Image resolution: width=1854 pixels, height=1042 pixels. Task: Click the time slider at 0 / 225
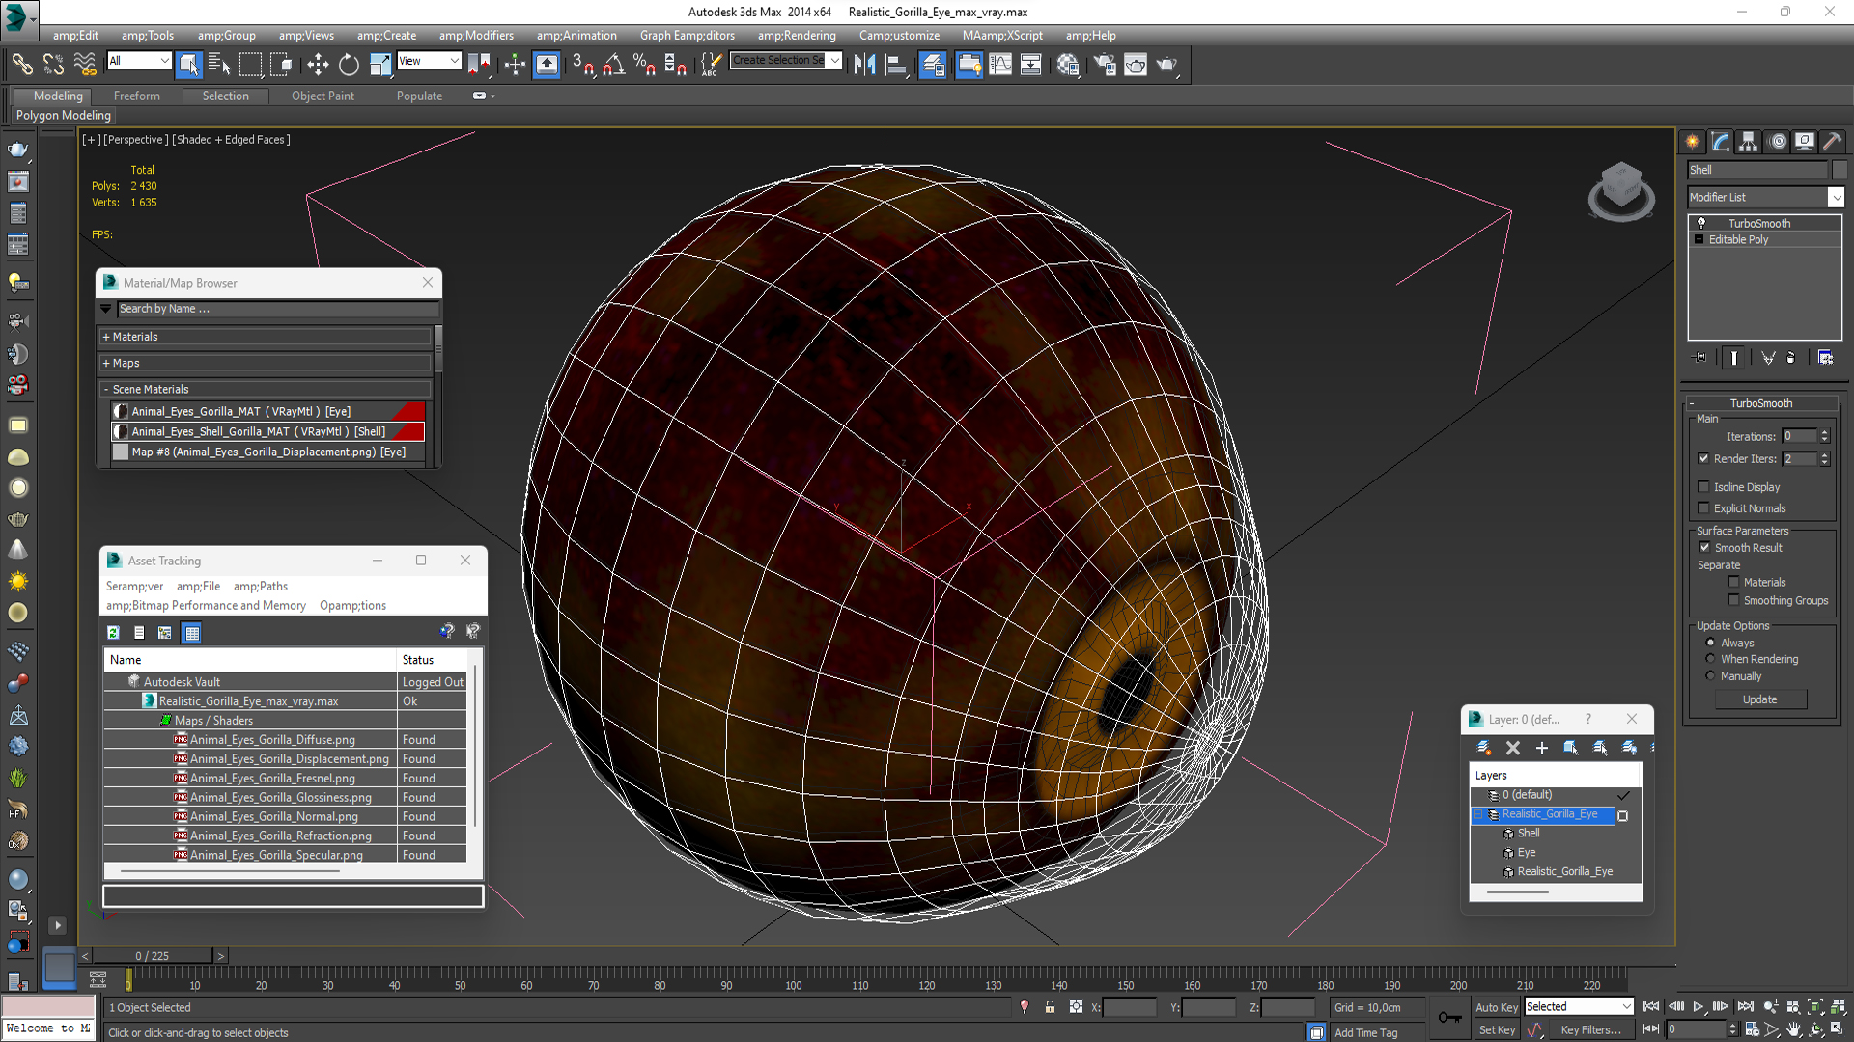pyautogui.click(x=152, y=956)
